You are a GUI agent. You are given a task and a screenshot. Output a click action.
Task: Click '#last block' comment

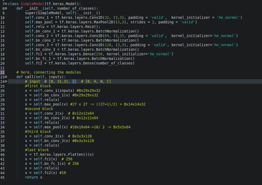click(x=37, y=150)
